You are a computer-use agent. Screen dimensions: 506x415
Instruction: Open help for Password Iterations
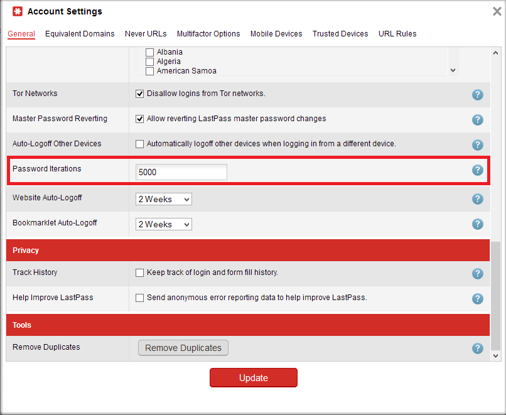pyautogui.click(x=478, y=170)
